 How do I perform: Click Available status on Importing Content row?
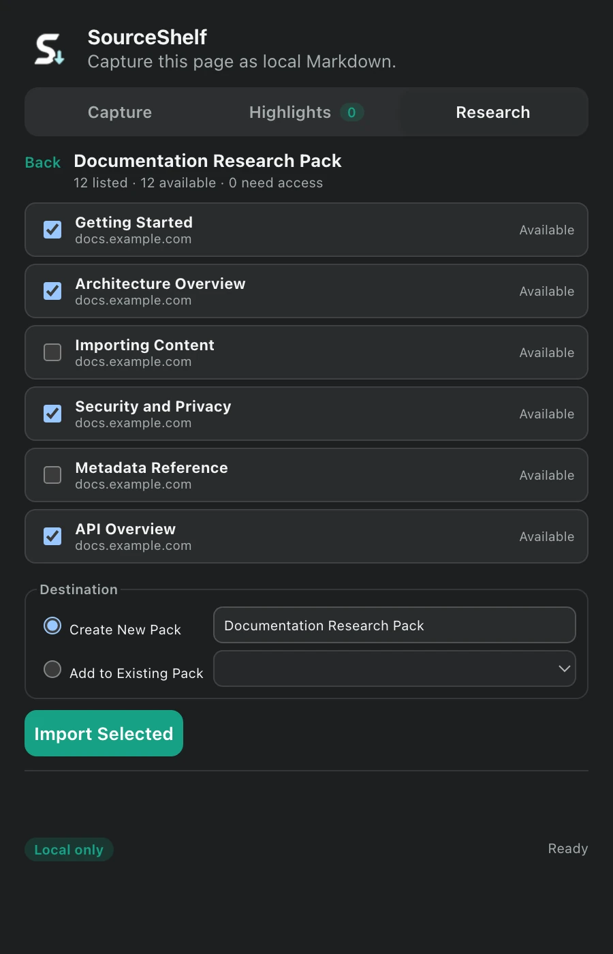[x=547, y=353]
